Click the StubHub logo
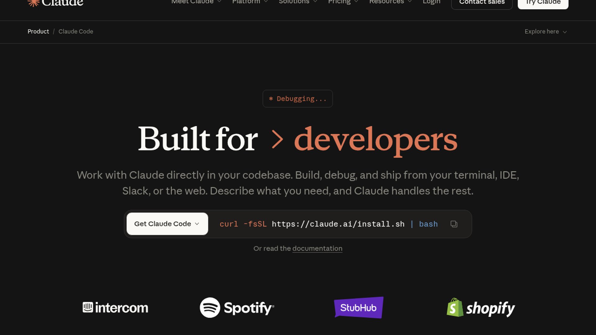The height and width of the screenshot is (335, 596). (x=359, y=307)
